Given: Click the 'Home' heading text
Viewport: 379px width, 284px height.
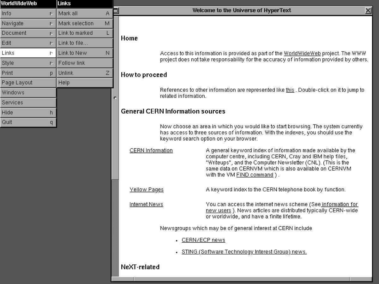Looking at the screenshot, I should click(129, 38).
